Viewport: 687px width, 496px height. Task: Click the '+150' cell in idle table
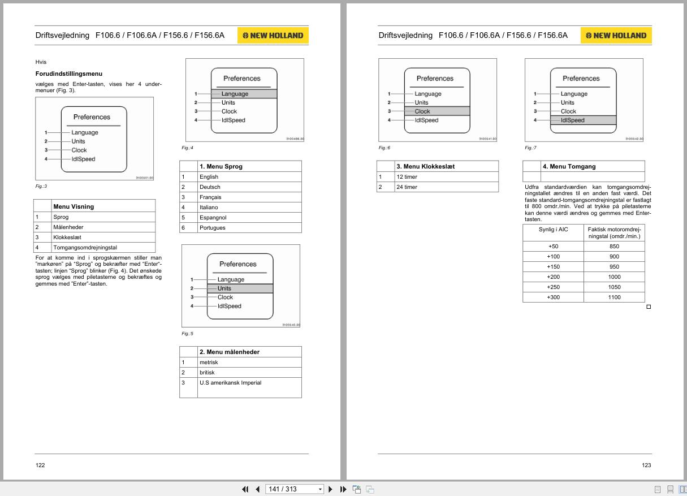[553, 266]
